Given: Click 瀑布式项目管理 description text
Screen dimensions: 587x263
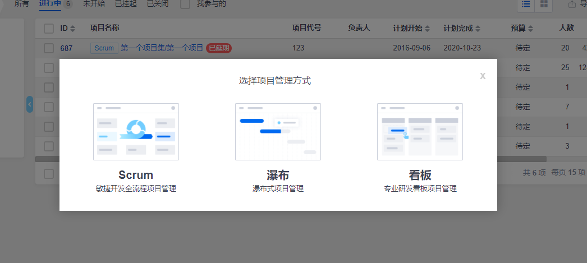Looking at the screenshot, I should click(x=278, y=189).
